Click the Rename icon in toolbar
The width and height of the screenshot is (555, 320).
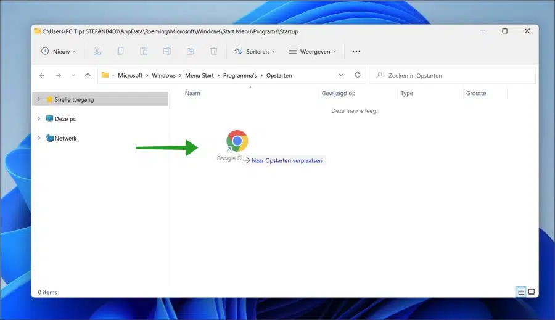(x=167, y=51)
